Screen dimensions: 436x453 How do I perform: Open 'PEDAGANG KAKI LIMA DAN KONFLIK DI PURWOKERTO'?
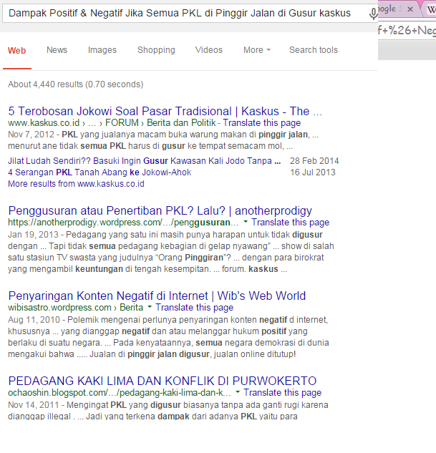pyautogui.click(x=163, y=381)
